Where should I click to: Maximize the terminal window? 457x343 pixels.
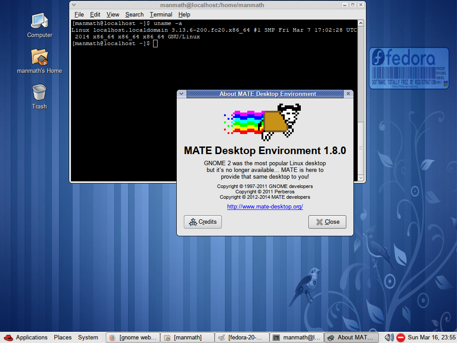pos(353,5)
